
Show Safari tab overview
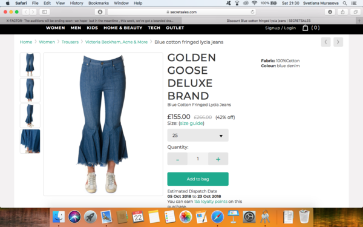pos(355,12)
